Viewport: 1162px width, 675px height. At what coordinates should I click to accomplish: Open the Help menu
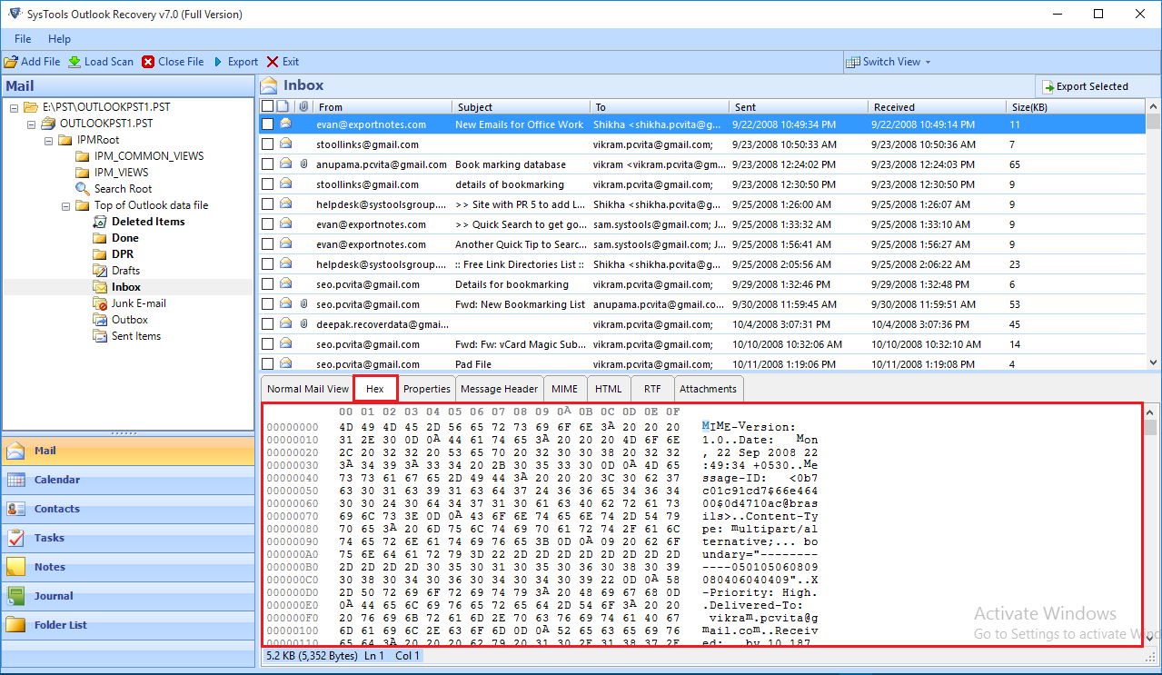pyautogui.click(x=59, y=39)
